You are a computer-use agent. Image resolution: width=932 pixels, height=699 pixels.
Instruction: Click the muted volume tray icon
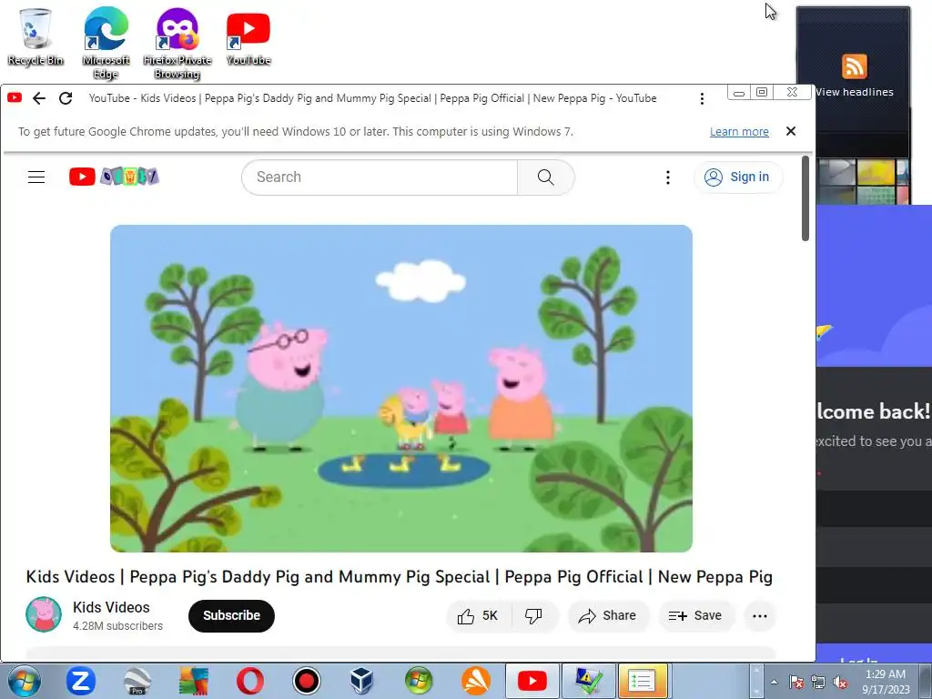(x=840, y=682)
